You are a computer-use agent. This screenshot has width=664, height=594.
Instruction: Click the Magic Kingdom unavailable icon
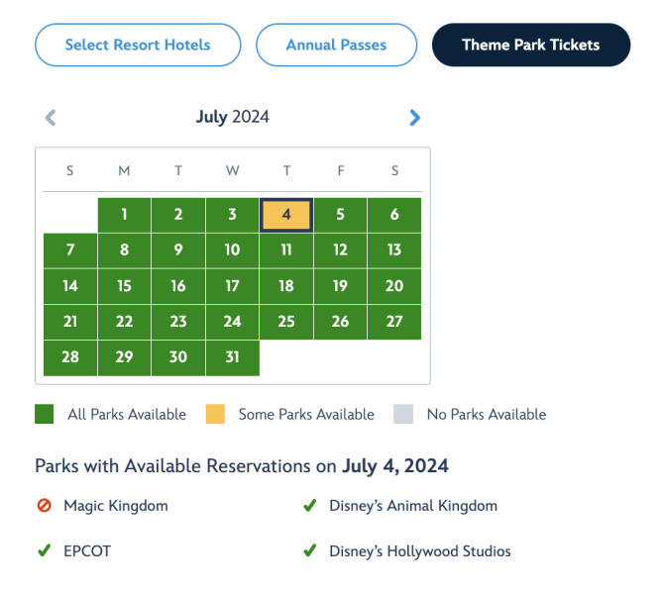(44, 506)
